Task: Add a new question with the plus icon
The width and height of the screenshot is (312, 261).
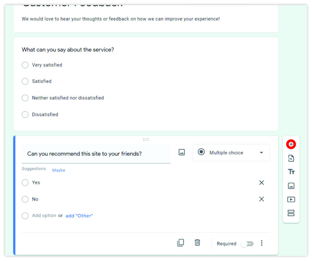Action: [291, 144]
